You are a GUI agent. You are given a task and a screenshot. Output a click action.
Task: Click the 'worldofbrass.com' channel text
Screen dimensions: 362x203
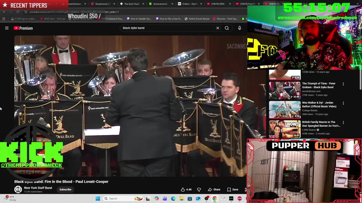[x=311, y=91]
